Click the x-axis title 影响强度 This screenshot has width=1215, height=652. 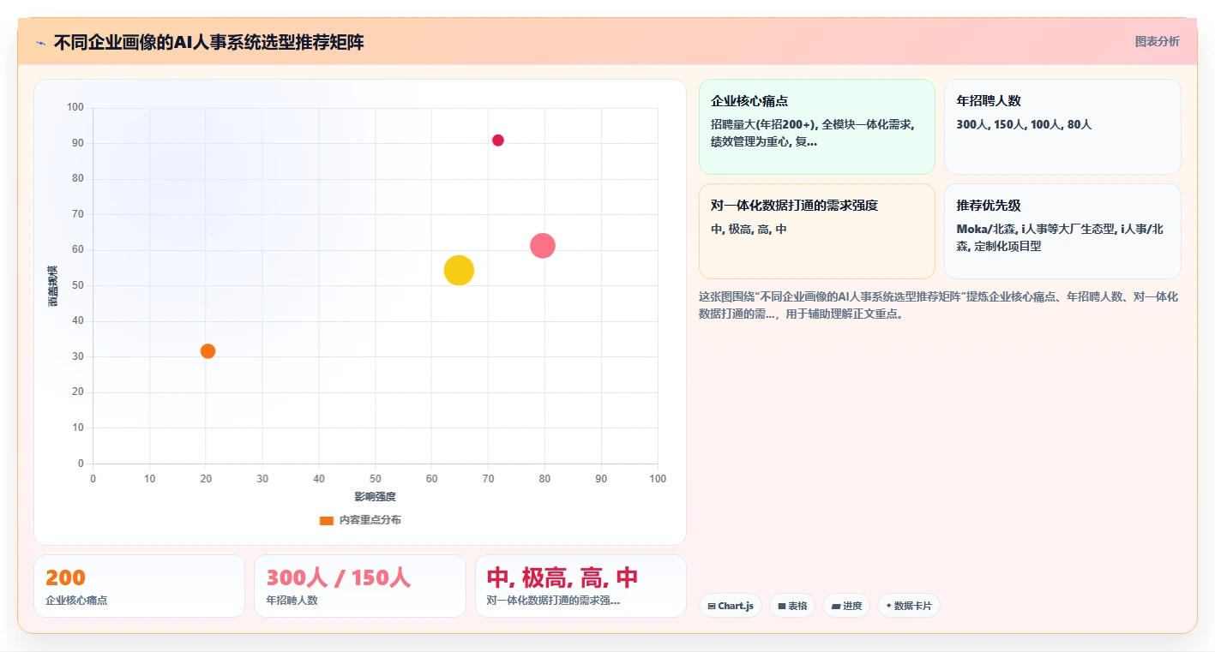click(376, 497)
